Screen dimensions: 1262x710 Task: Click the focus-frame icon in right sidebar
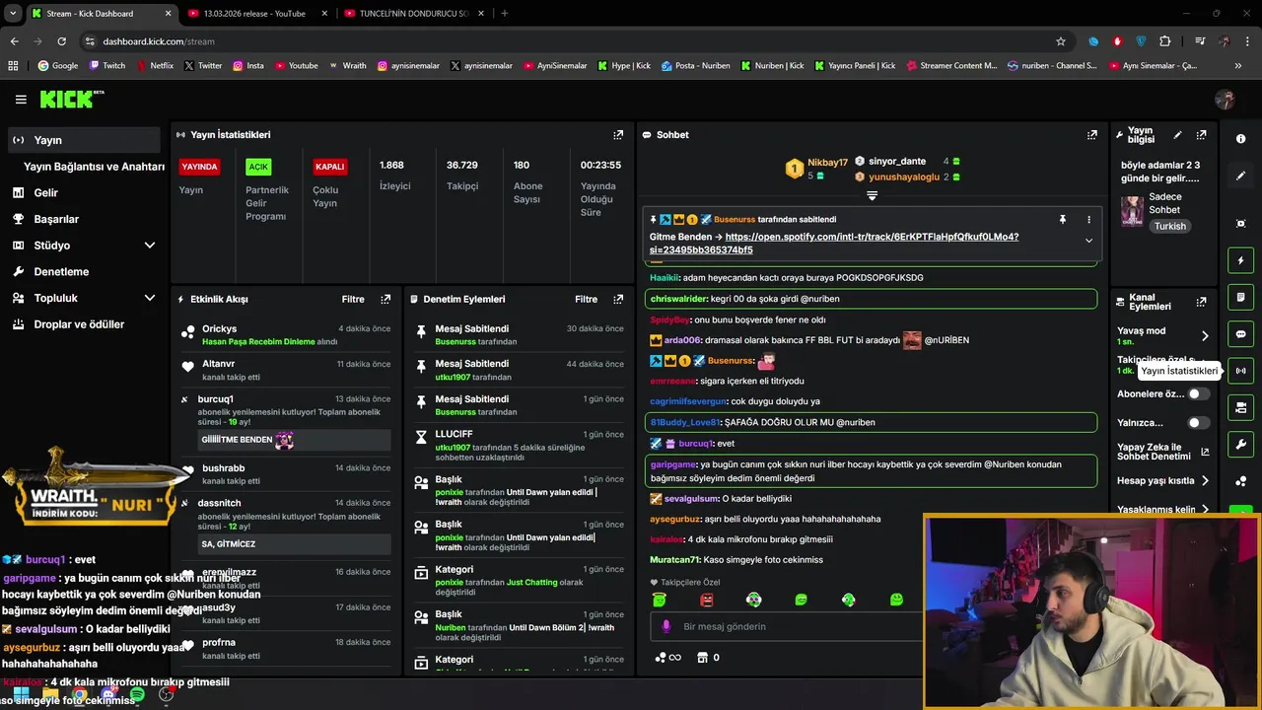1240,224
